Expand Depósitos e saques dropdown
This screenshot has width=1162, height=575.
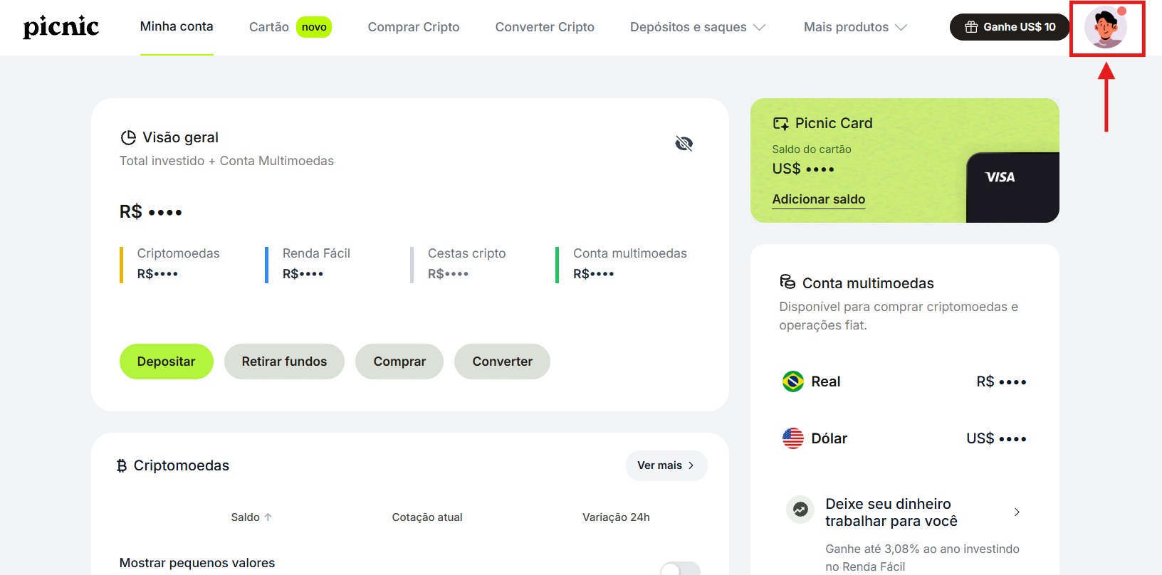(697, 27)
